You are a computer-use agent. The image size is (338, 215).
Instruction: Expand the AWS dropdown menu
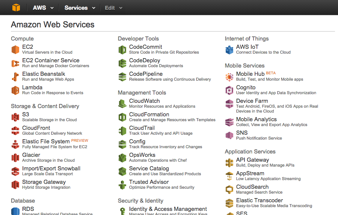pos(43,8)
